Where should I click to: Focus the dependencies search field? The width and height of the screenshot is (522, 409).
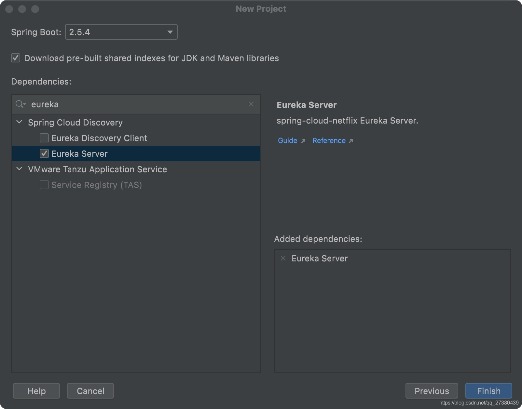pyautogui.click(x=136, y=104)
